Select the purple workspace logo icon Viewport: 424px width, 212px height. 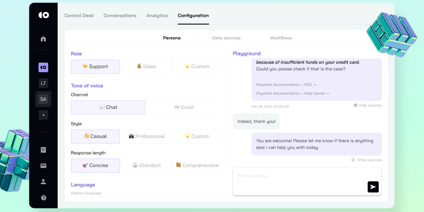pos(43,67)
